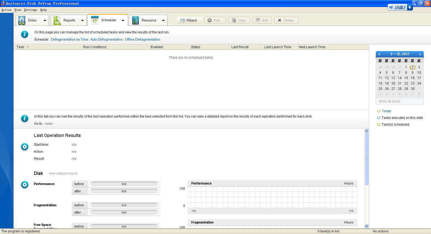Click the Next Launch Time column header

click(x=312, y=47)
